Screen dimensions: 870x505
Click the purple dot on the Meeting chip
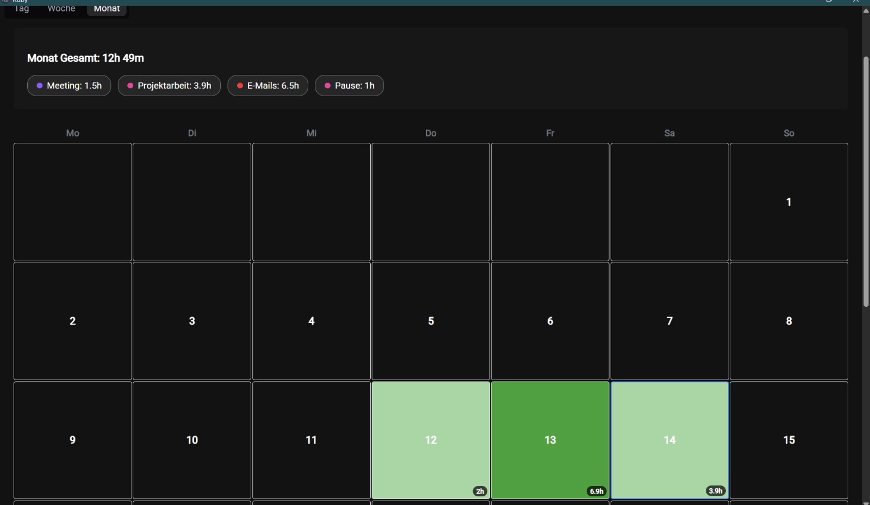[x=40, y=85]
